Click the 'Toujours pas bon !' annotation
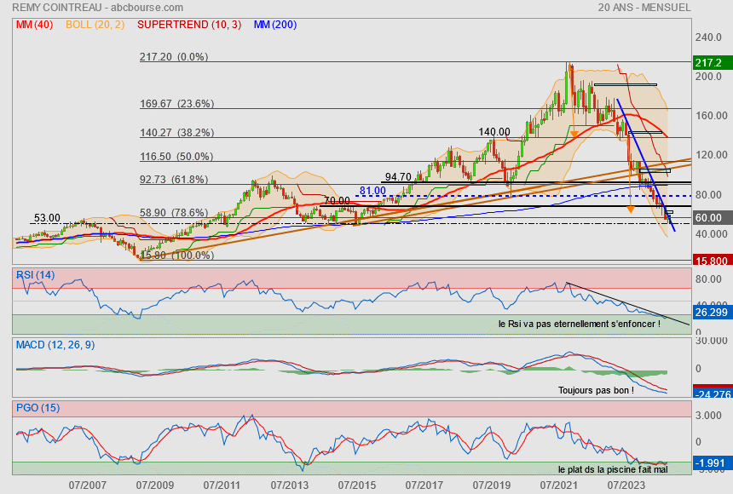 [596, 390]
